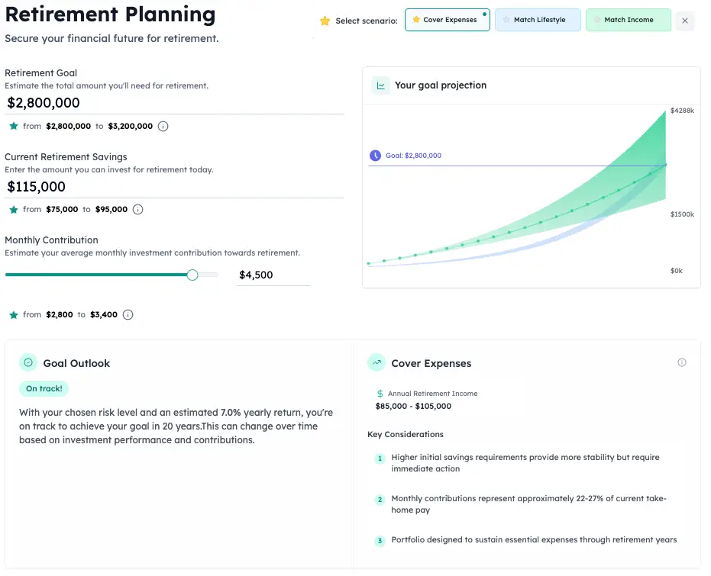Click the $4,500 monthly contribution field
Image resolution: width=711 pixels, height=576 pixels.
(x=273, y=275)
